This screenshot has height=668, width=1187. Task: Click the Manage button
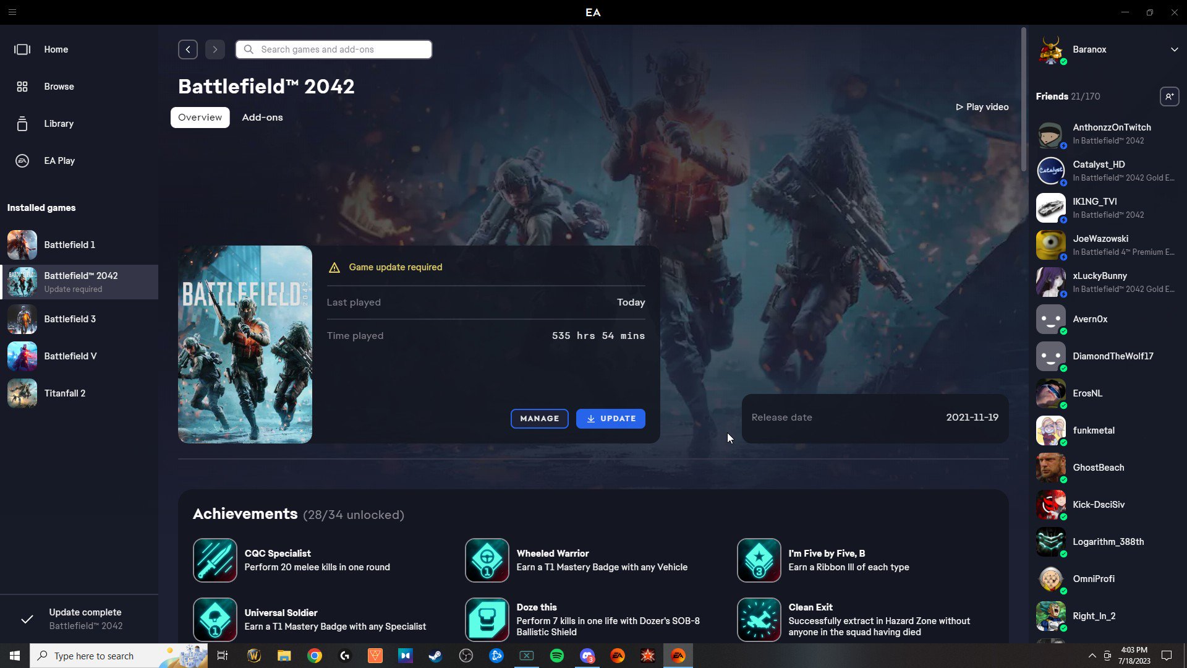539,418
